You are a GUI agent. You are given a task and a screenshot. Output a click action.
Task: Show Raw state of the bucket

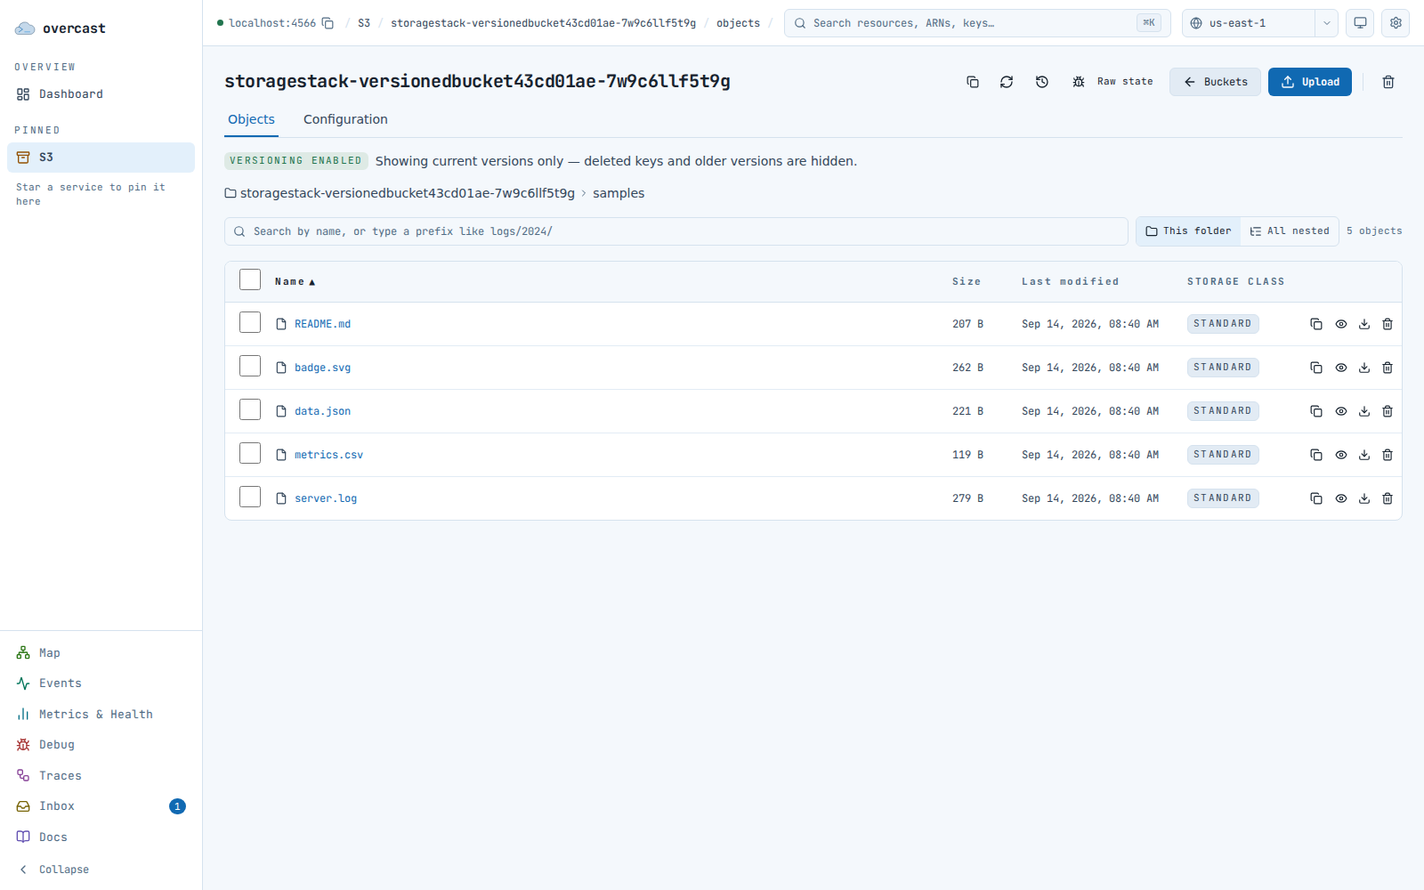click(1112, 82)
